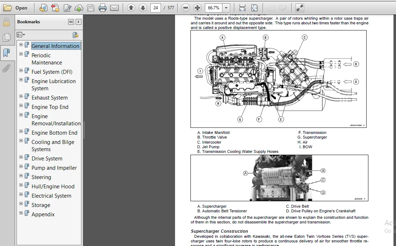Image resolution: width=396 pixels, height=246 pixels.
Task: Go to the previous page with the up arrow
Action: [x=131, y=8]
